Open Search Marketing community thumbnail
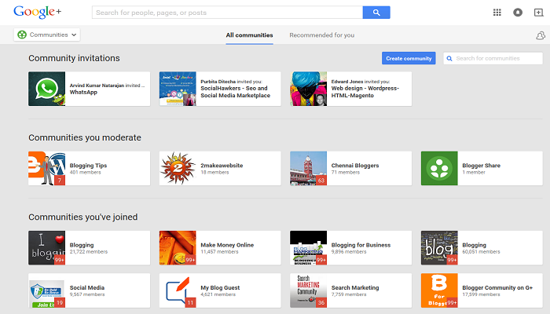This screenshot has height=314, width=550. [x=308, y=290]
